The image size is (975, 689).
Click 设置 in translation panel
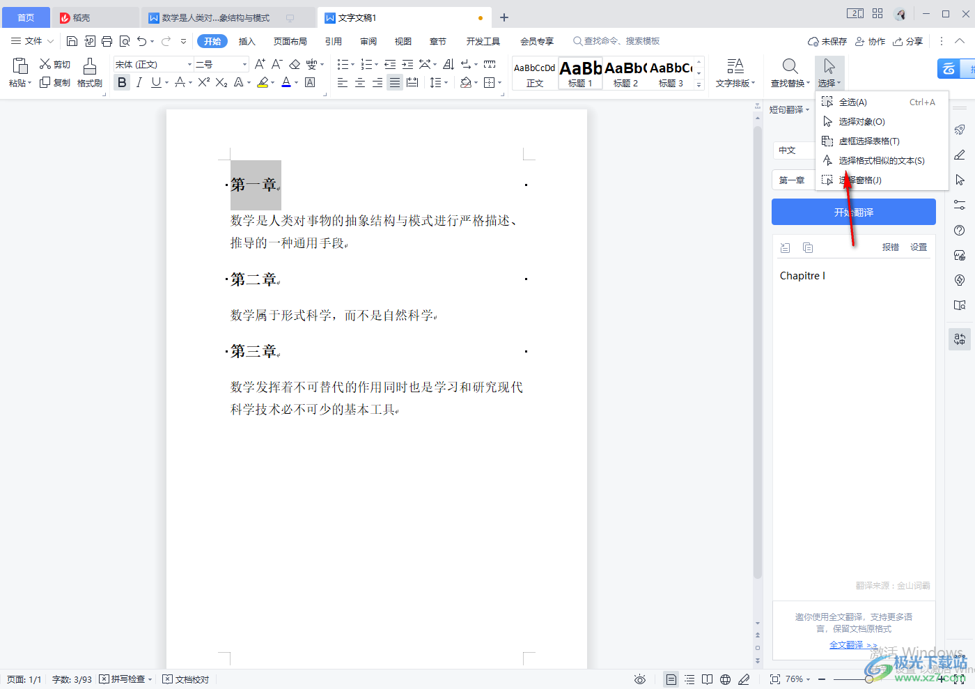(919, 247)
